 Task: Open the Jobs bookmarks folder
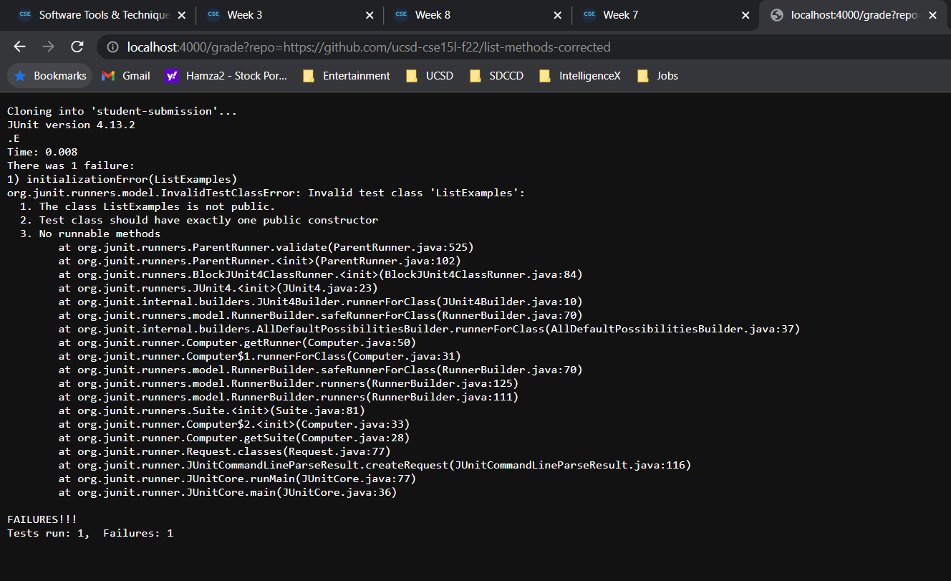[657, 76]
